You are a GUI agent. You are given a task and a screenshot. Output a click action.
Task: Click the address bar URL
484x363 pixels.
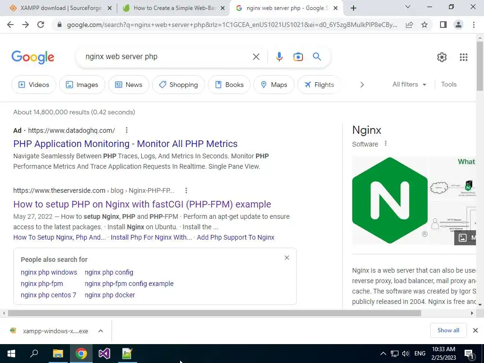[x=232, y=25]
